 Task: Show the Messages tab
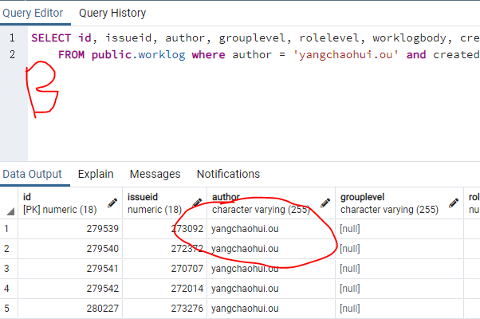(x=155, y=174)
